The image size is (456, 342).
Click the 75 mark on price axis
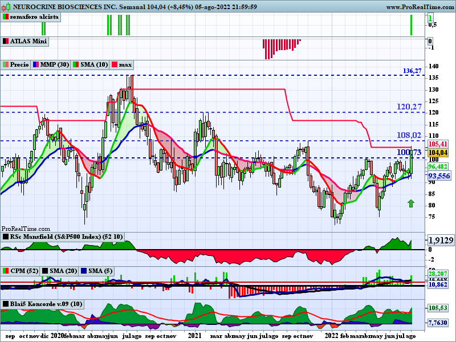[x=432, y=217]
